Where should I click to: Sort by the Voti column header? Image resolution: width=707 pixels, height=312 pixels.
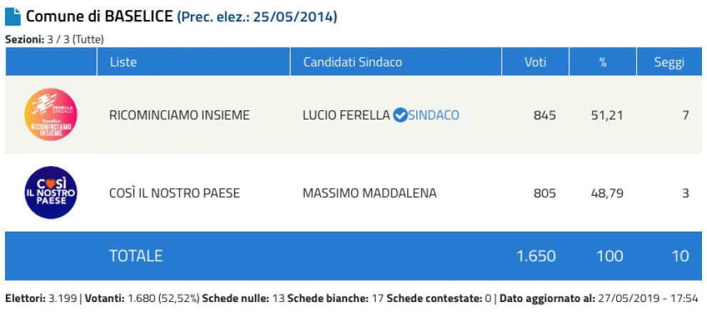pyautogui.click(x=535, y=62)
